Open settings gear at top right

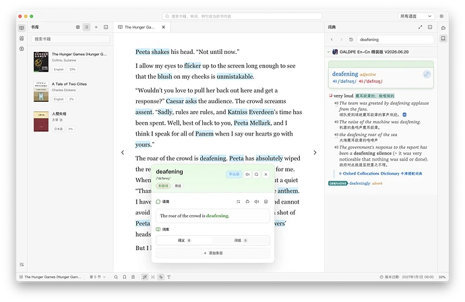pos(441,16)
